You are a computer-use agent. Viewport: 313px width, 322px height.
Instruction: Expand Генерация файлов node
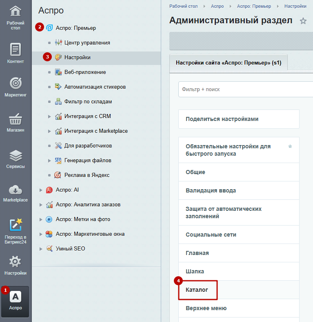pyautogui.click(x=49, y=161)
